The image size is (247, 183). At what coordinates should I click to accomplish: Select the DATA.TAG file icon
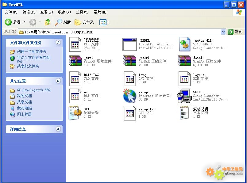coord(75,79)
